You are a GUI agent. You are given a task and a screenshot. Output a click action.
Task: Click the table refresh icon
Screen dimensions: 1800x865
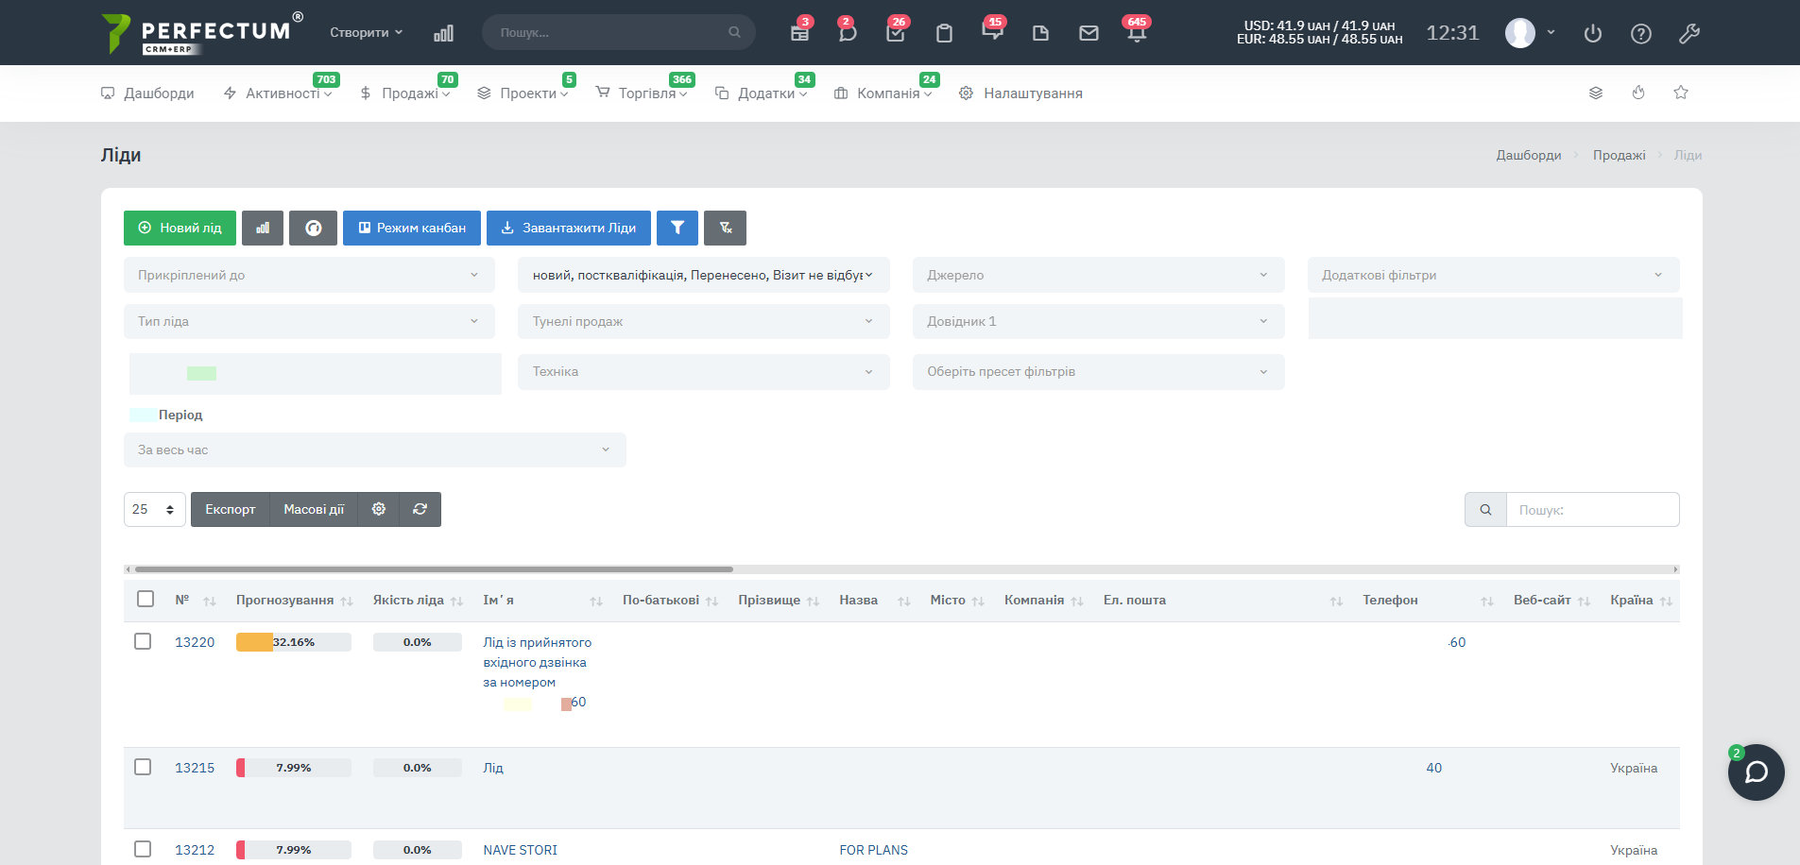[x=420, y=509]
